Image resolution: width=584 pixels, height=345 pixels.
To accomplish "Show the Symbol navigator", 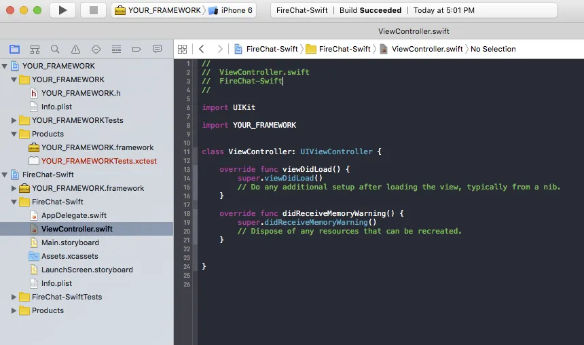I will pyautogui.click(x=35, y=49).
